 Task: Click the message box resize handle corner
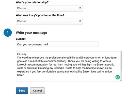(121, 80)
